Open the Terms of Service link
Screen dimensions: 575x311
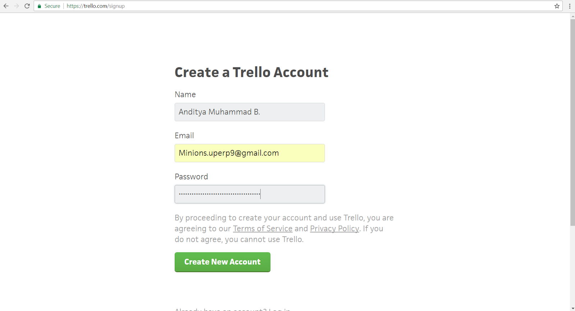[x=262, y=228]
